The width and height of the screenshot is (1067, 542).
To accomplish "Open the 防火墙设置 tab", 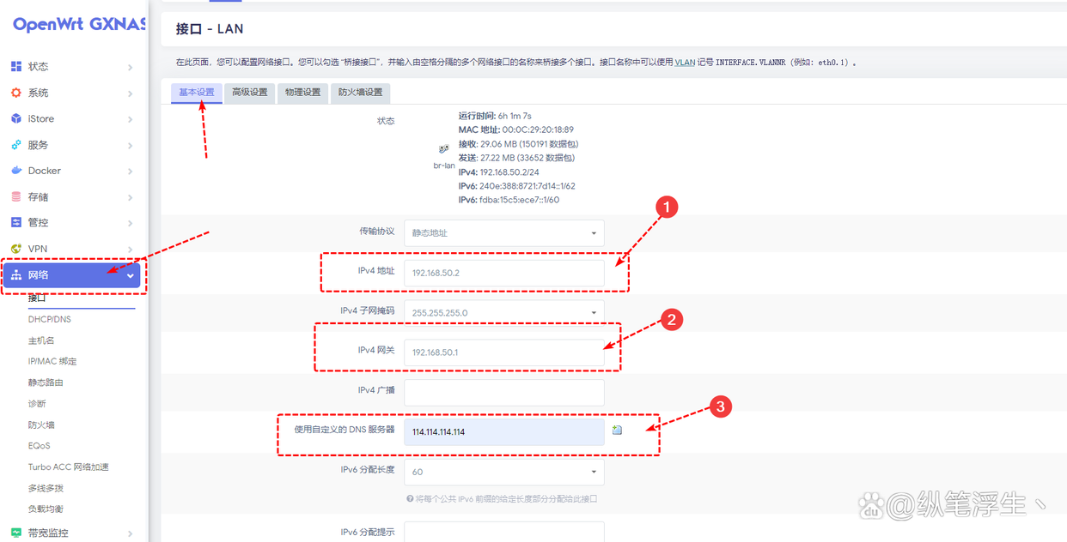I will [360, 93].
